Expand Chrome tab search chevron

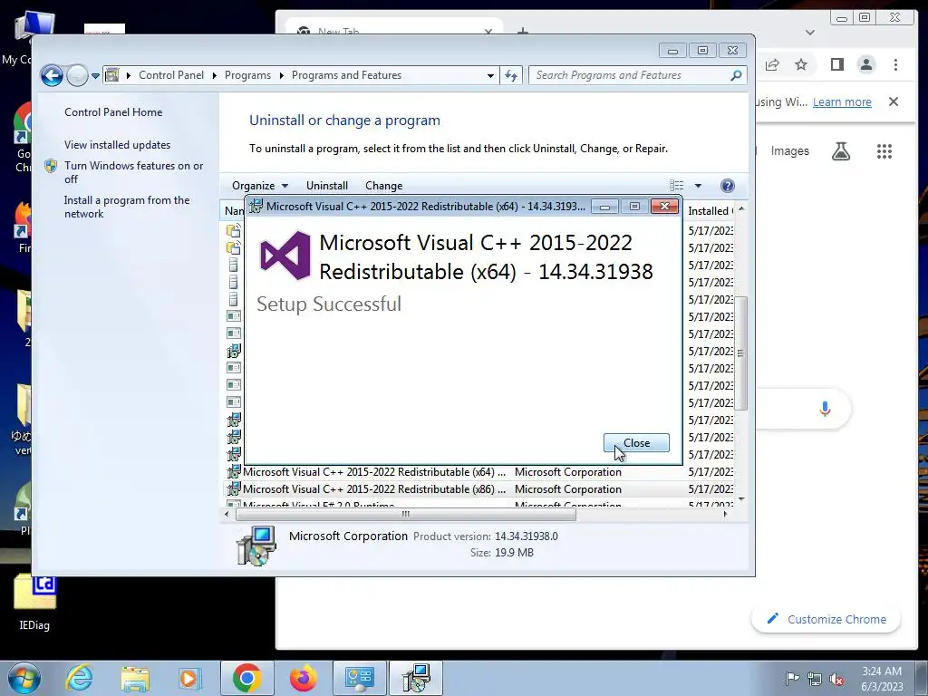point(810,32)
